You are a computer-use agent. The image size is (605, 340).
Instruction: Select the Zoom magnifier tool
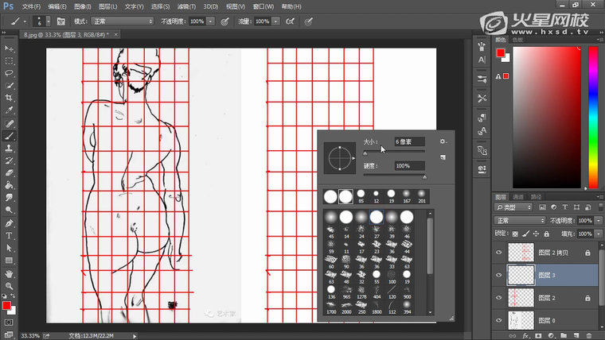[x=10, y=285]
